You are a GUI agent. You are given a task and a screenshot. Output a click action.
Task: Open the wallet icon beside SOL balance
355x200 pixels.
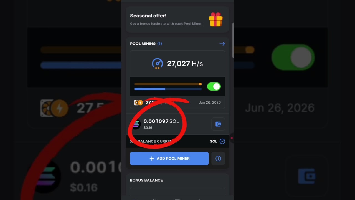pos(218,124)
